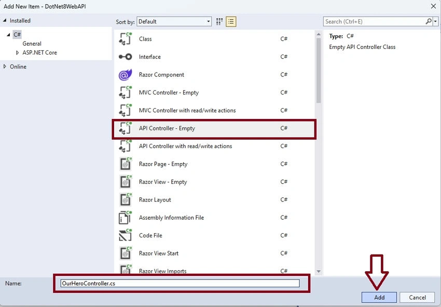Click the 'Razor Component' template name
The height and width of the screenshot is (307, 441).
click(x=161, y=75)
